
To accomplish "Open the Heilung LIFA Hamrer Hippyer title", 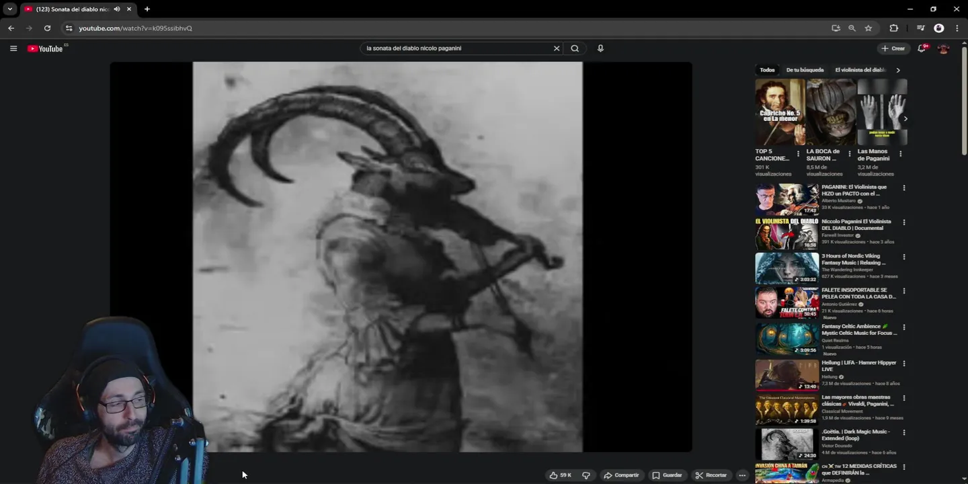I will (x=859, y=366).
